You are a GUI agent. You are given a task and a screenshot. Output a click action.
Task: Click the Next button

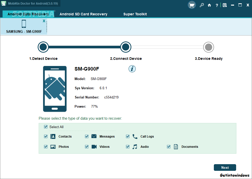225,167
